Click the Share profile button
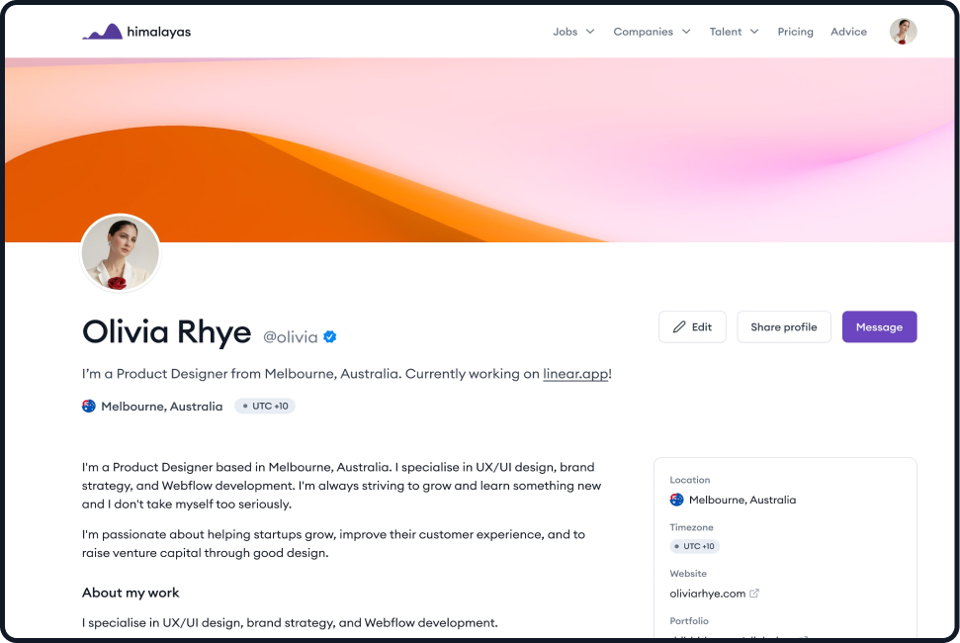 [x=783, y=327]
